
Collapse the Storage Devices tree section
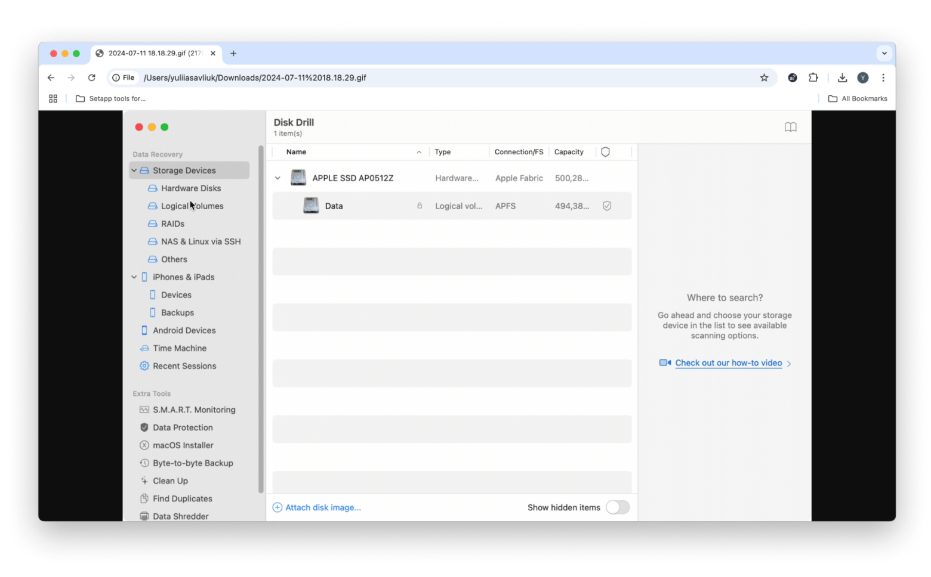[x=134, y=170]
